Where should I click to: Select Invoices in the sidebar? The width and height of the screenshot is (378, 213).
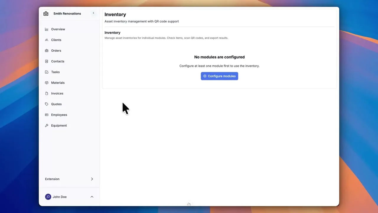click(x=57, y=93)
